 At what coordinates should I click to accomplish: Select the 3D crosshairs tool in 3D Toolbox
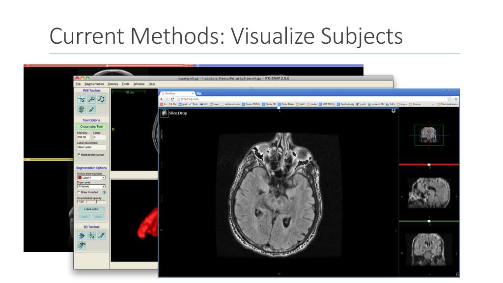pyautogui.click(x=91, y=236)
